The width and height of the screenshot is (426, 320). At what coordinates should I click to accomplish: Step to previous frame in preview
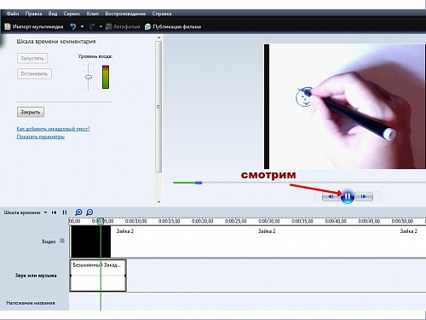click(x=331, y=196)
